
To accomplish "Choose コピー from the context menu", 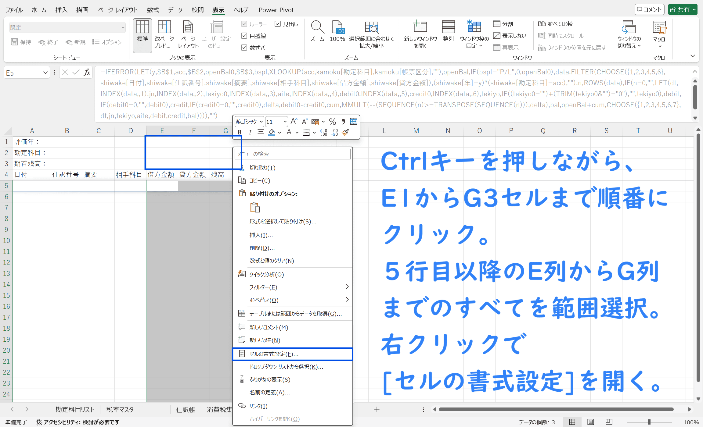I will tap(293, 180).
